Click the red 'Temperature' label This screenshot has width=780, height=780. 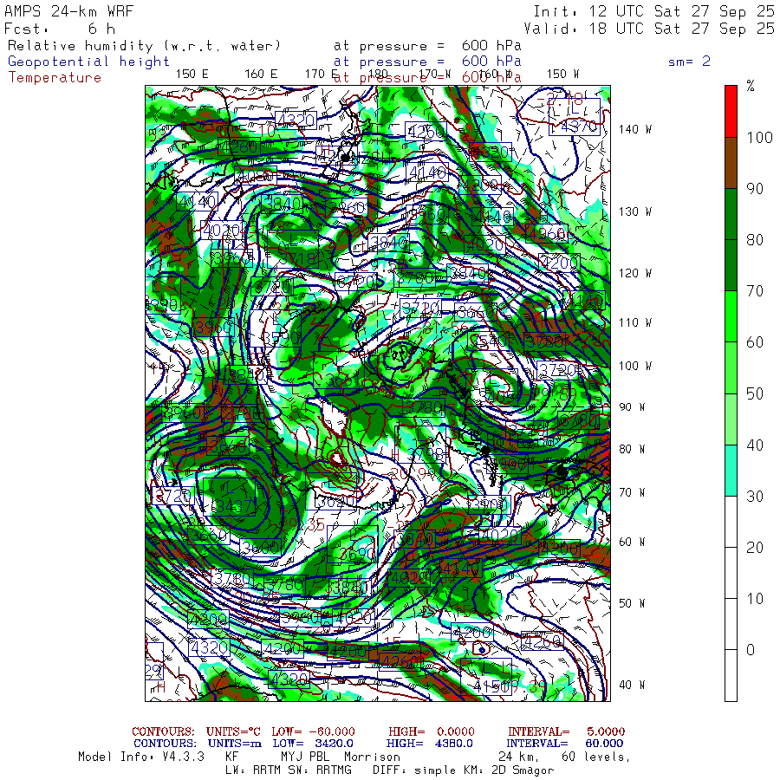pyautogui.click(x=55, y=78)
